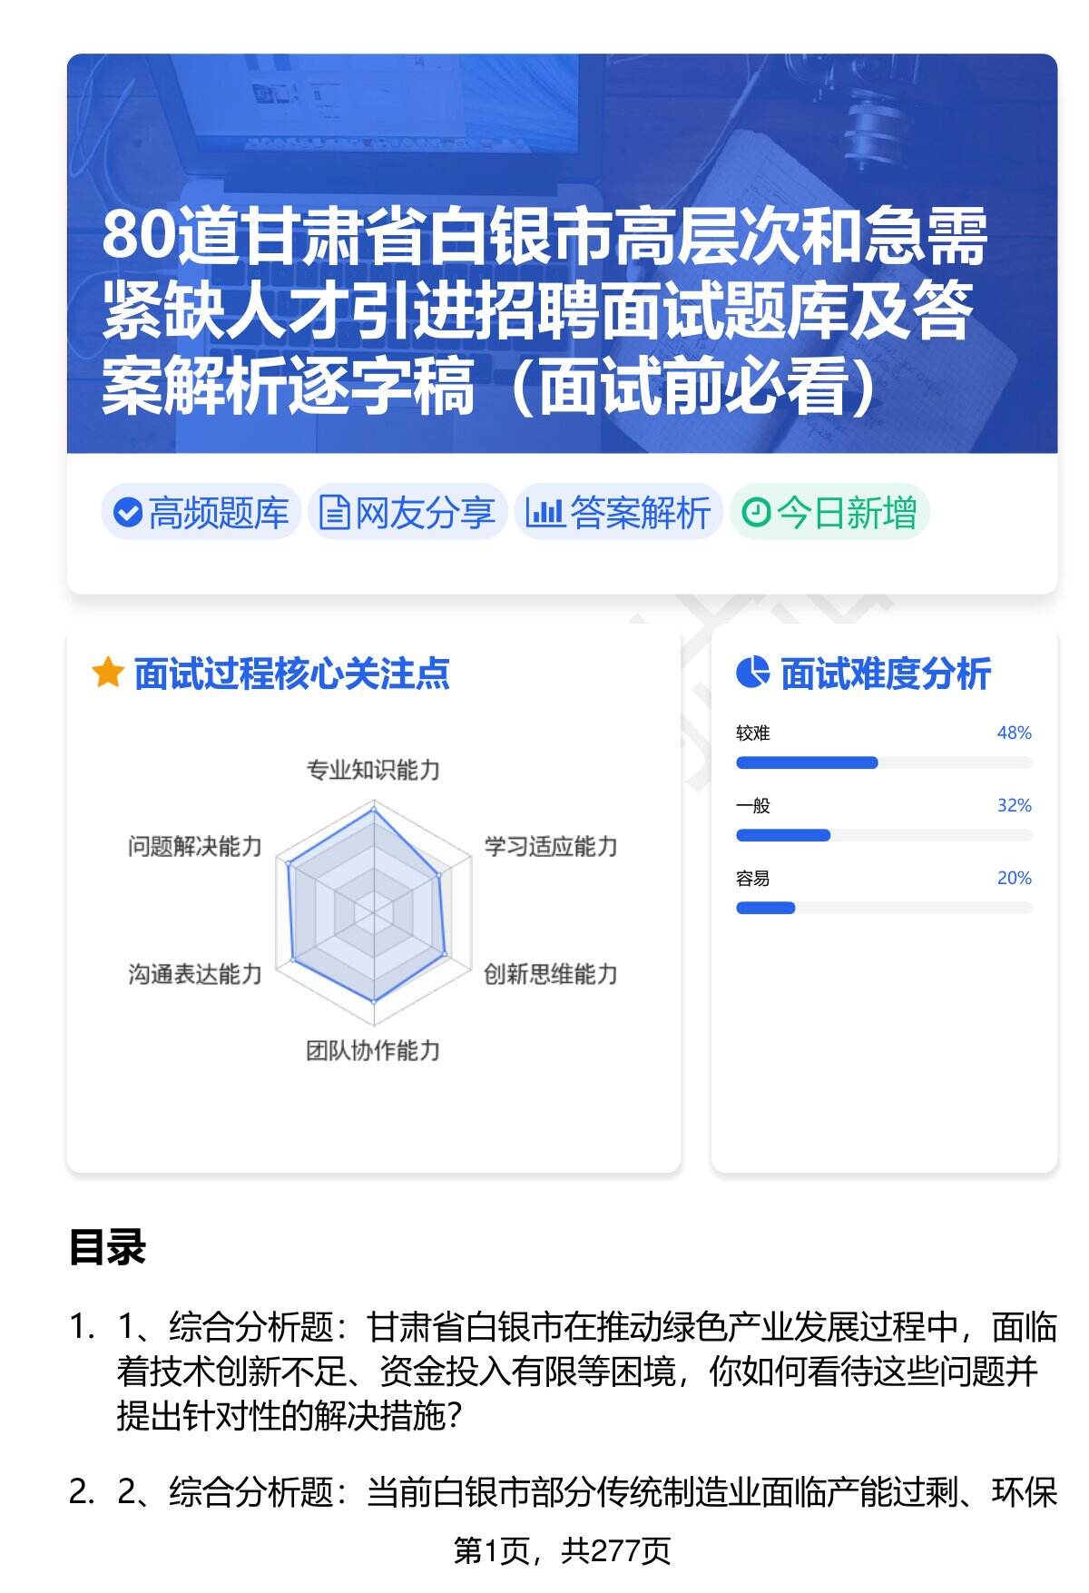The height and width of the screenshot is (1593, 1089).
Task: Click the bar chart icon beside 答案解析
Action: 544,513
